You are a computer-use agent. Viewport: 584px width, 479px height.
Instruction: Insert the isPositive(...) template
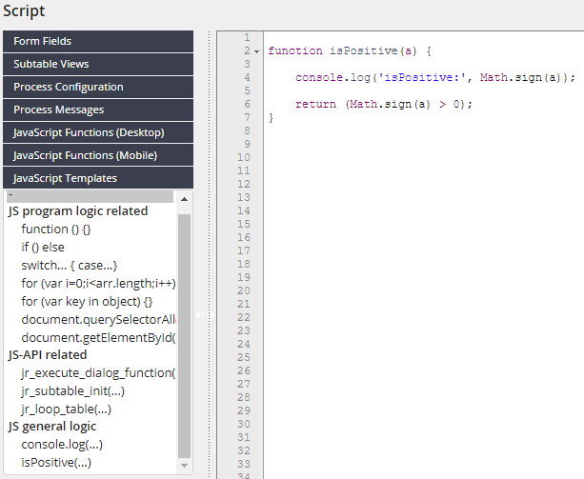pyautogui.click(x=56, y=463)
